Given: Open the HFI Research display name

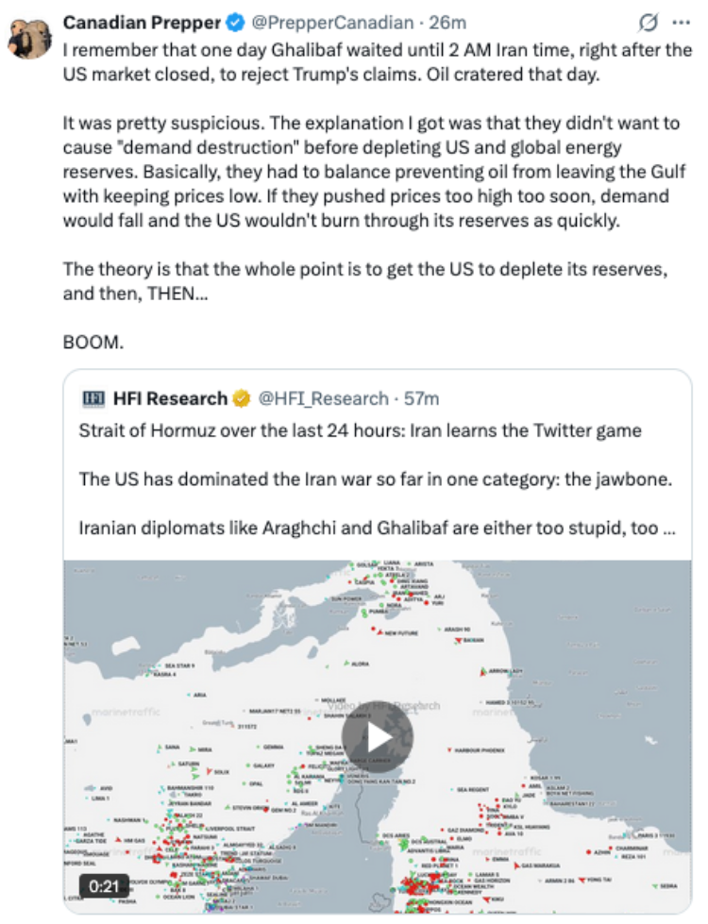Looking at the screenshot, I should [170, 399].
